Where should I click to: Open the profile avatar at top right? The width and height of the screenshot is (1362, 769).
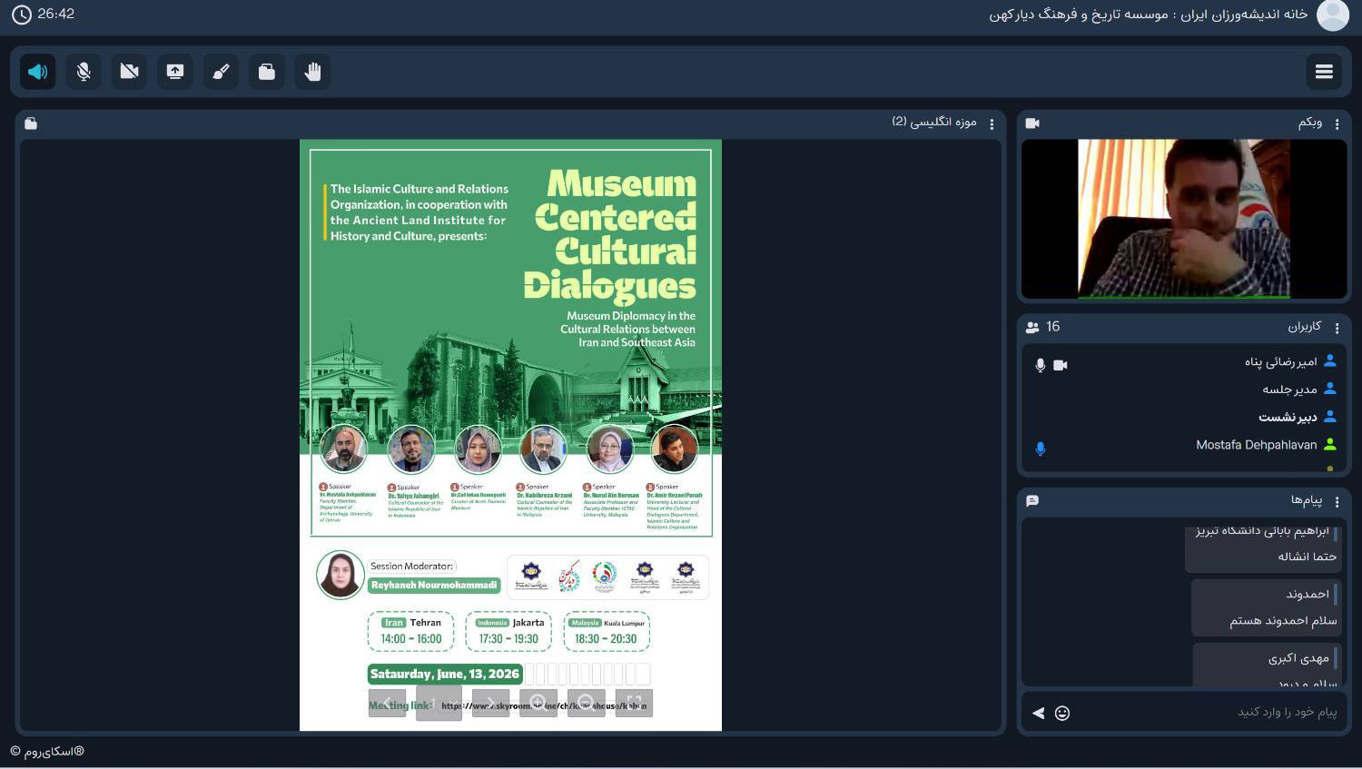tap(1333, 15)
